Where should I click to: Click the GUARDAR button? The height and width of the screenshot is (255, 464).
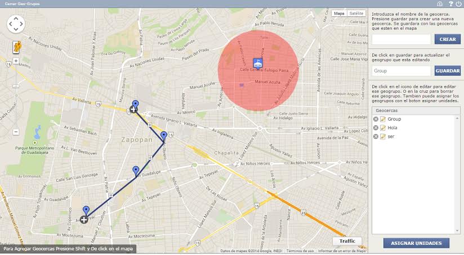[448, 71]
